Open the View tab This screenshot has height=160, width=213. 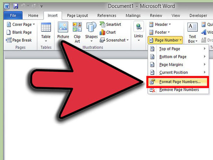coord(176,15)
